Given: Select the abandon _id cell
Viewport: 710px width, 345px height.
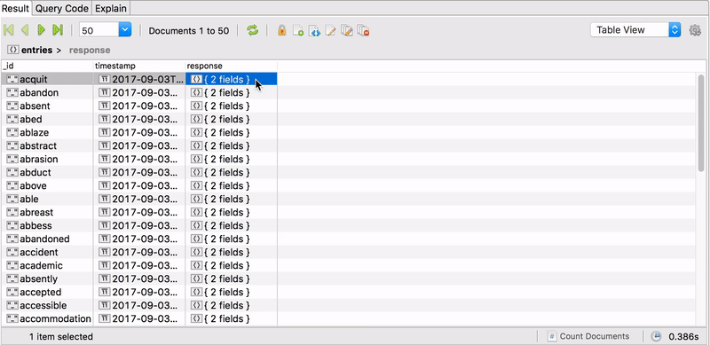Looking at the screenshot, I should click(x=47, y=93).
